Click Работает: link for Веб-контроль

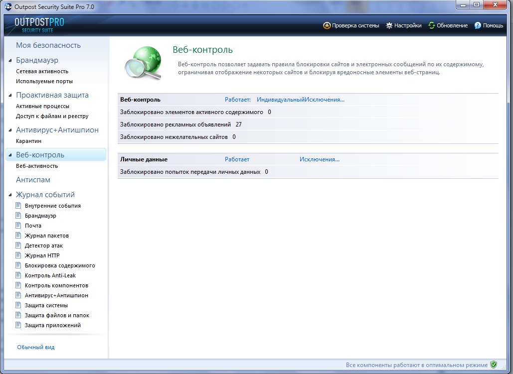pos(237,100)
